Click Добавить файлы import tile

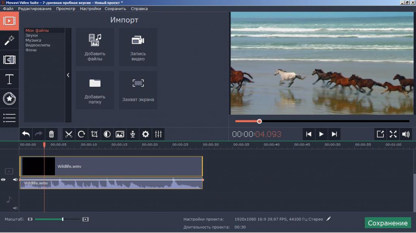(95, 47)
